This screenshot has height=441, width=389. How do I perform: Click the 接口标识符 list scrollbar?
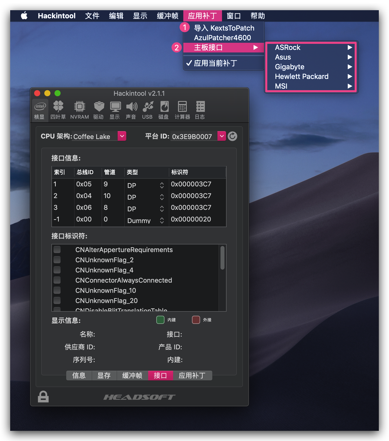tap(223, 258)
